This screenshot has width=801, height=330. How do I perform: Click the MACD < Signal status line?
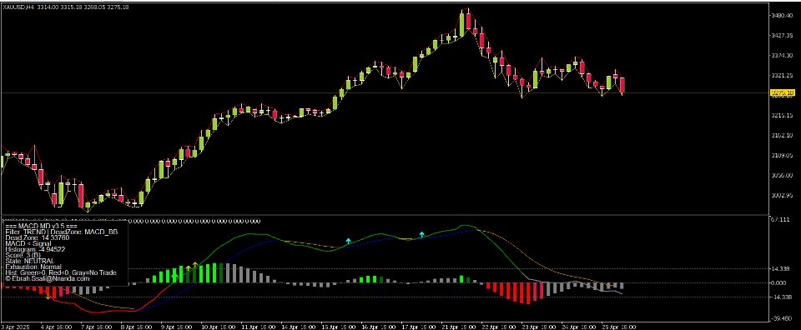click(28, 244)
